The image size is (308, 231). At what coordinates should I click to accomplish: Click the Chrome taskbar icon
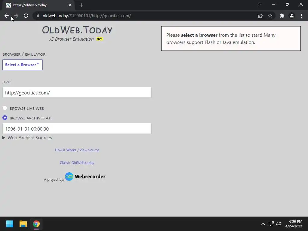click(36, 224)
